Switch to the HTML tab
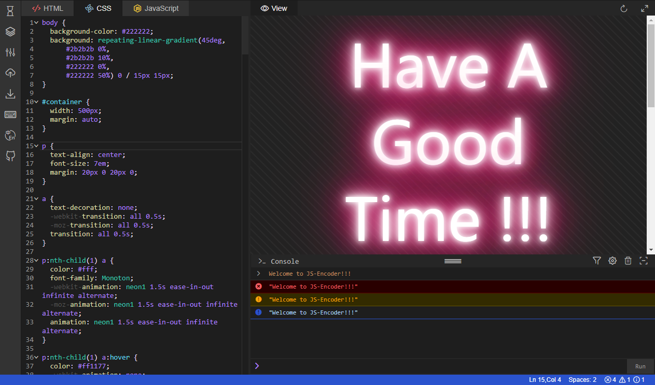655x385 pixels. click(x=47, y=8)
